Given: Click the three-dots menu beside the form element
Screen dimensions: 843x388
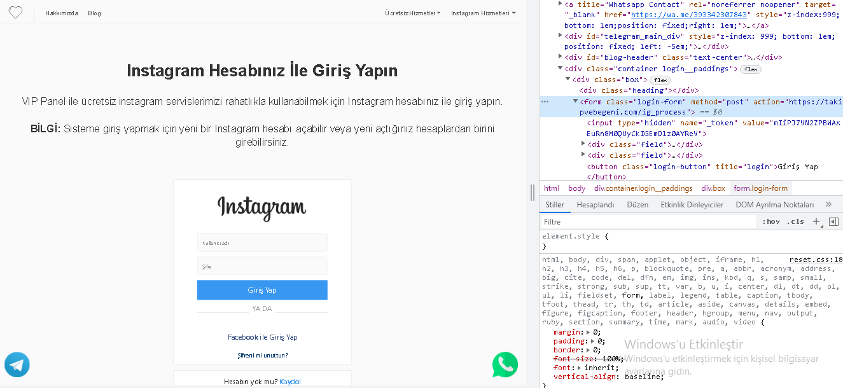Looking at the screenshot, I should tap(545, 101).
